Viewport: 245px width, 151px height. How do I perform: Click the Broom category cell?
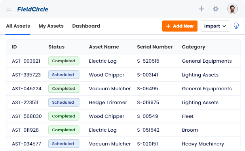coord(190,130)
